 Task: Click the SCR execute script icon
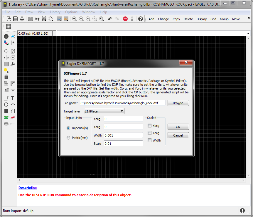point(59,19)
